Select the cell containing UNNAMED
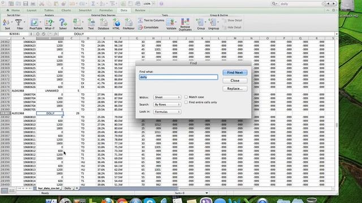This screenshot has width=362, height=203. click(x=50, y=91)
